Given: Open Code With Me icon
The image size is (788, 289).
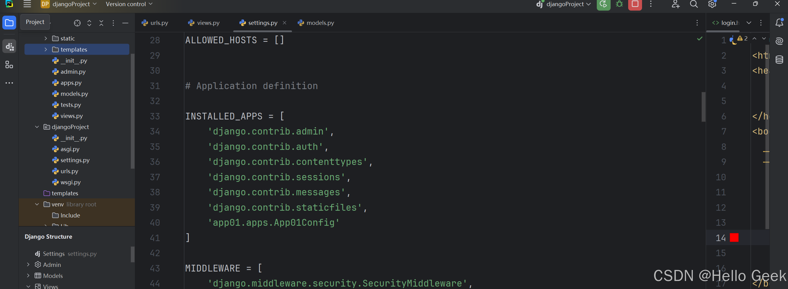Looking at the screenshot, I should point(676,4).
